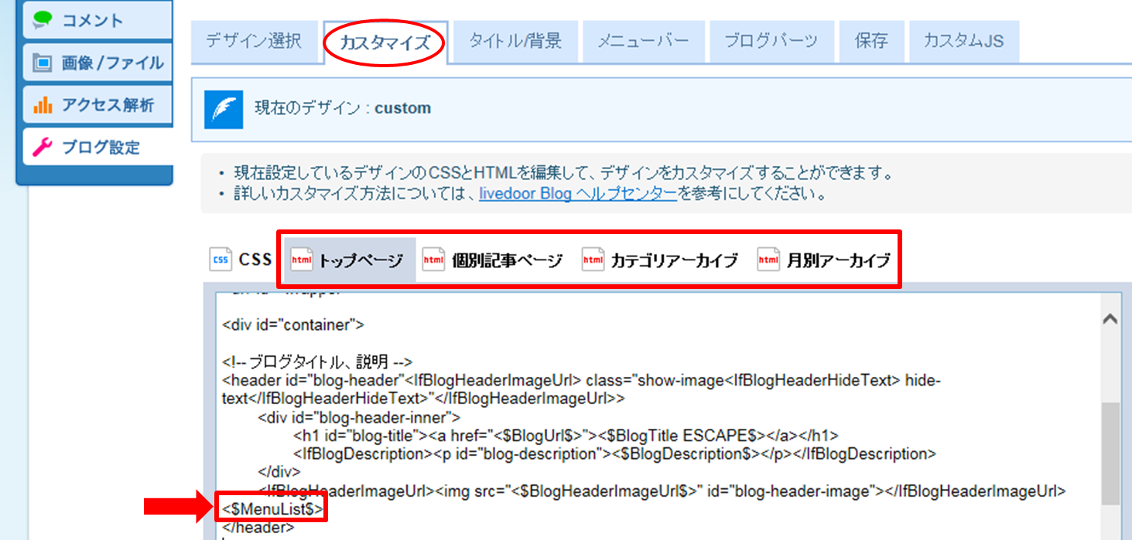
Task: Click the html icon beside 月別アーカイブ
Action: coord(768,260)
